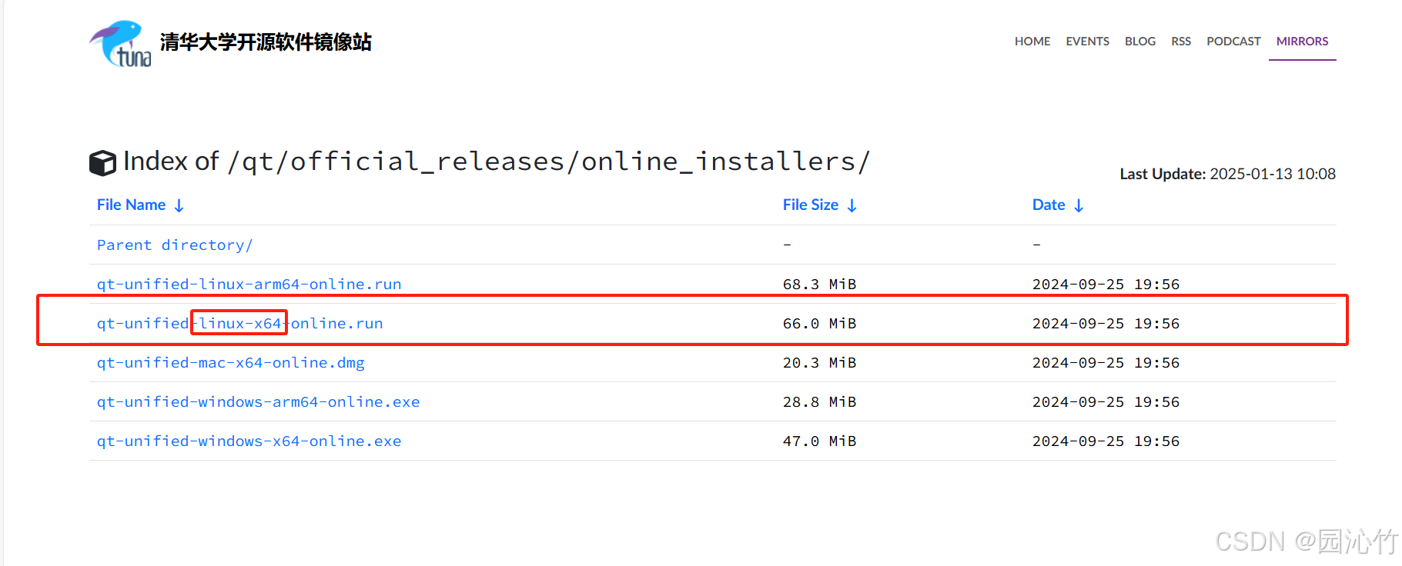Click the TUNA fish logo
1402x566 pixels.
click(120, 43)
